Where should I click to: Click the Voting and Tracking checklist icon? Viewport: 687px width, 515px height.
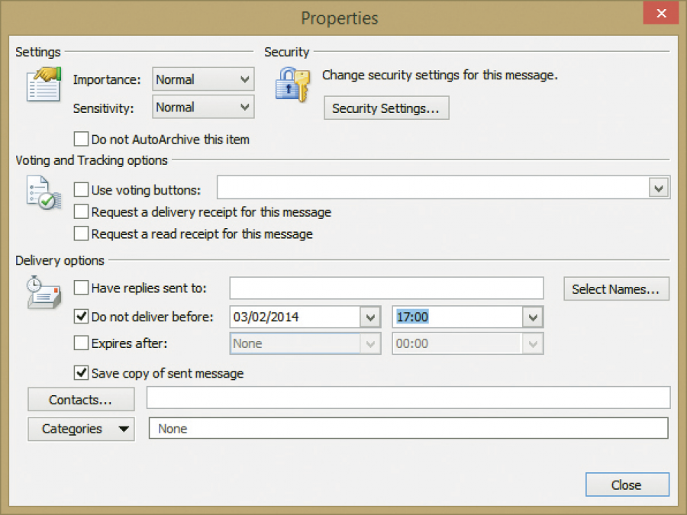pos(44,192)
